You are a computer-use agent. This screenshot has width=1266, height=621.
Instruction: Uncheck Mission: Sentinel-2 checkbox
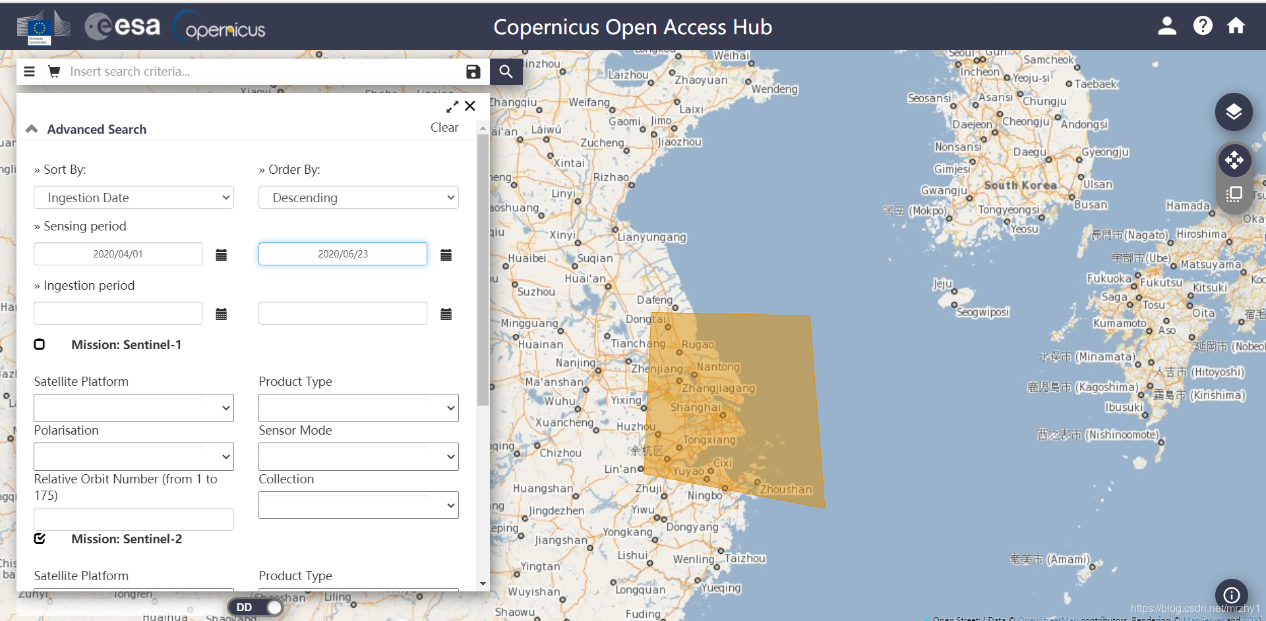tap(40, 539)
